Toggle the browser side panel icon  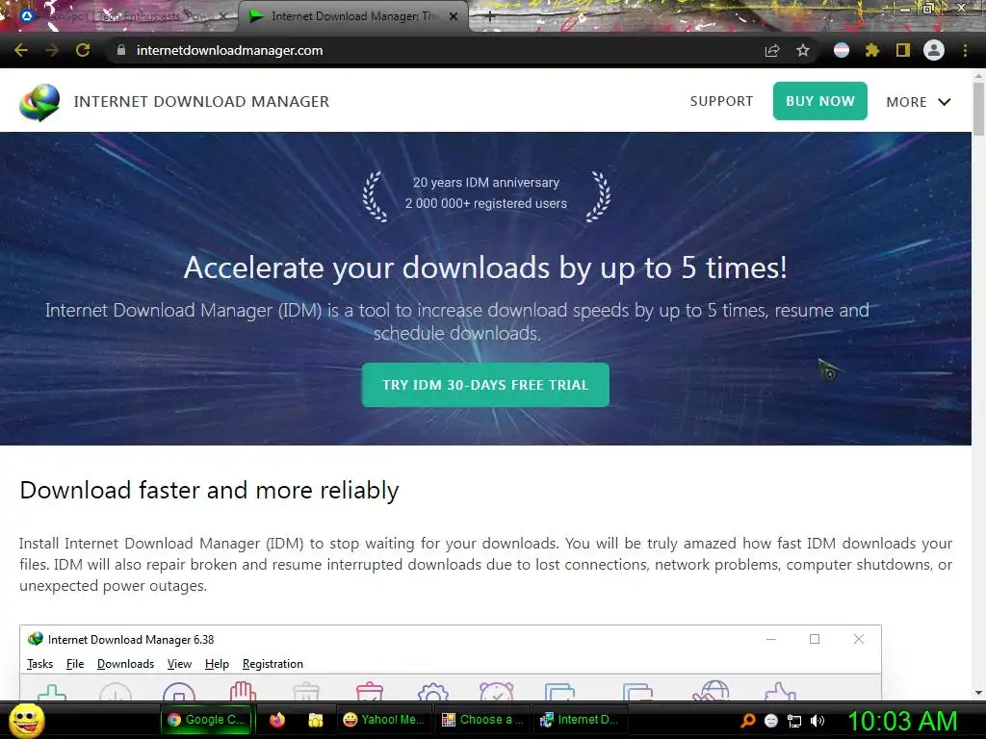(x=903, y=50)
